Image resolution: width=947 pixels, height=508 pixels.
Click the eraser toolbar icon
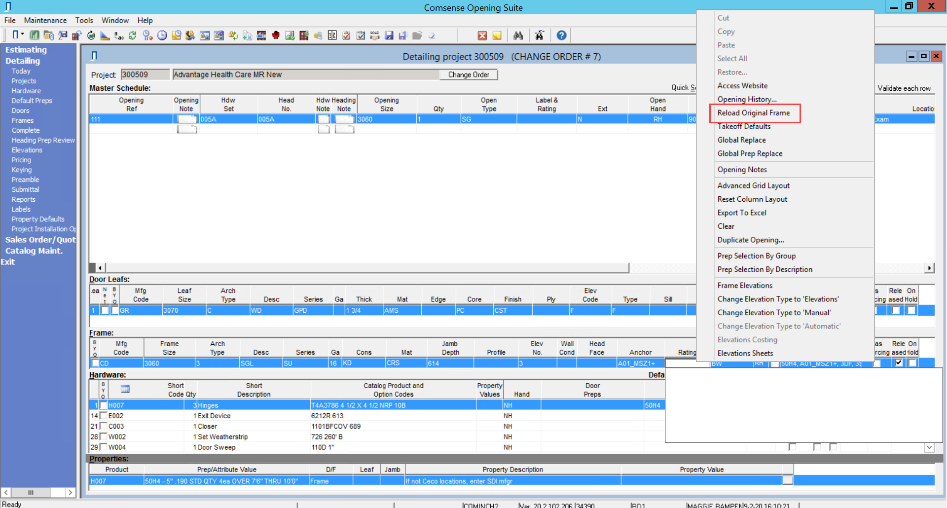tap(432, 35)
